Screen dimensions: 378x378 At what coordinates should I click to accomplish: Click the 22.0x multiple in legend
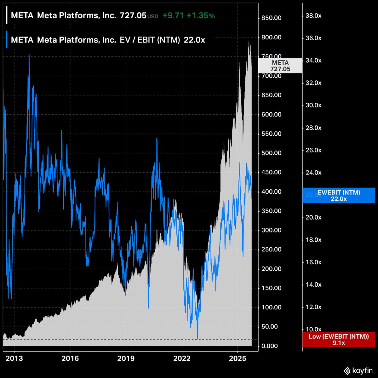point(194,40)
